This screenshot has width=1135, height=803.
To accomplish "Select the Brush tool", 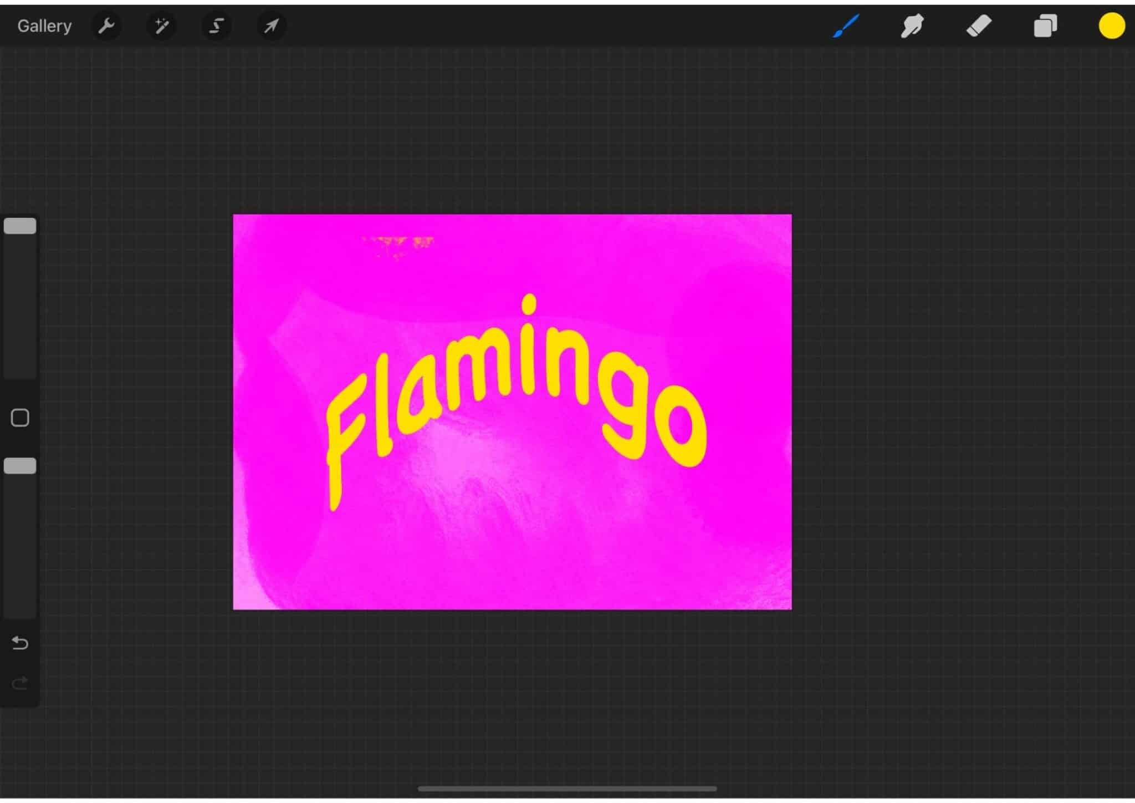I will click(846, 26).
